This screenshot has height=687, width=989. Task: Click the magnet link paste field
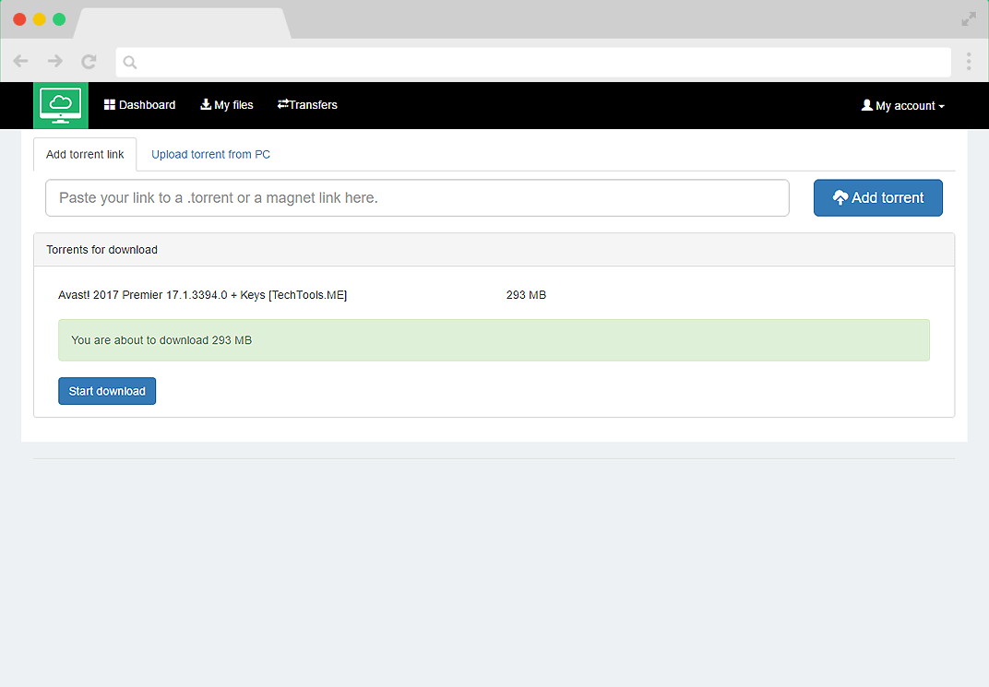click(x=417, y=197)
